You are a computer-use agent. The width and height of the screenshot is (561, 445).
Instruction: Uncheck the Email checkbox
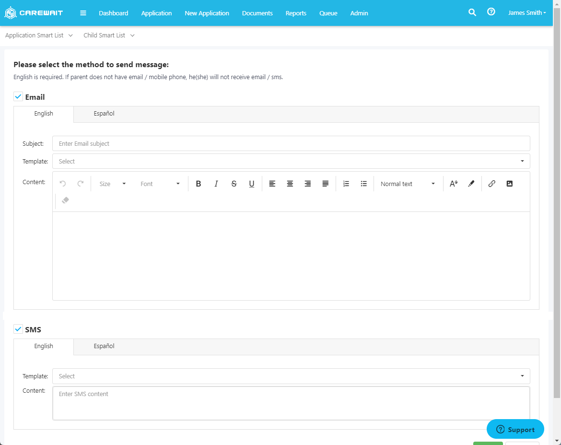coord(18,96)
